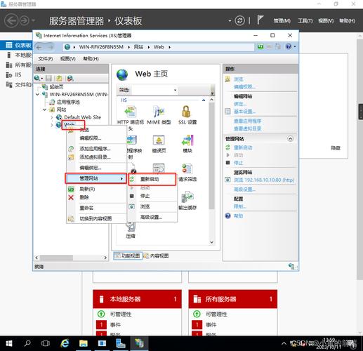Open 输出缓存 feature icon
Viewport: 363px width, 351px height.
tap(187, 197)
